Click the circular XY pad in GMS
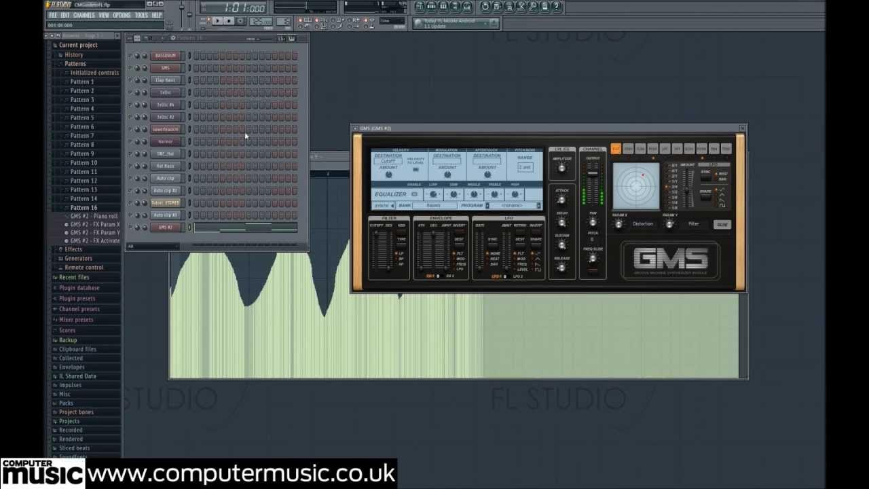 click(x=637, y=185)
